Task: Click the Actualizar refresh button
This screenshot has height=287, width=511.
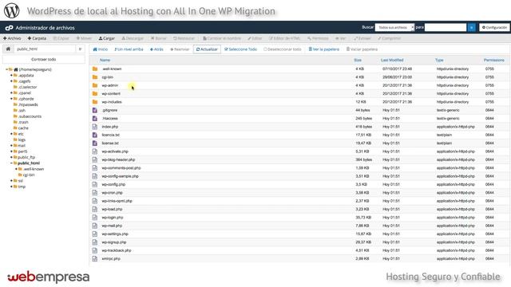Action: click(x=207, y=49)
